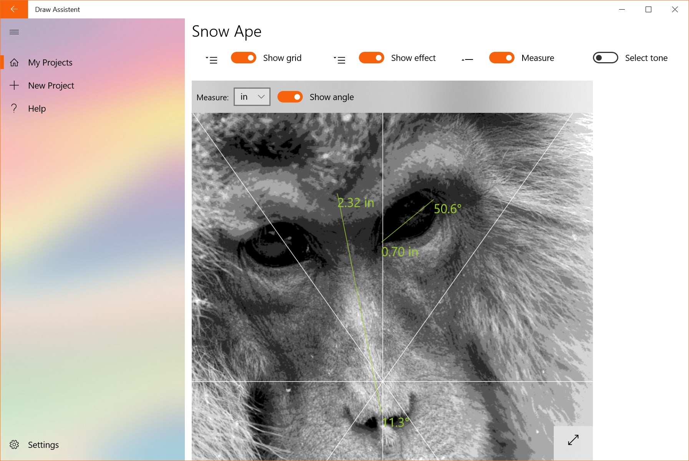Image resolution: width=689 pixels, height=461 pixels.
Task: Click the Show effect label
Action: click(413, 58)
